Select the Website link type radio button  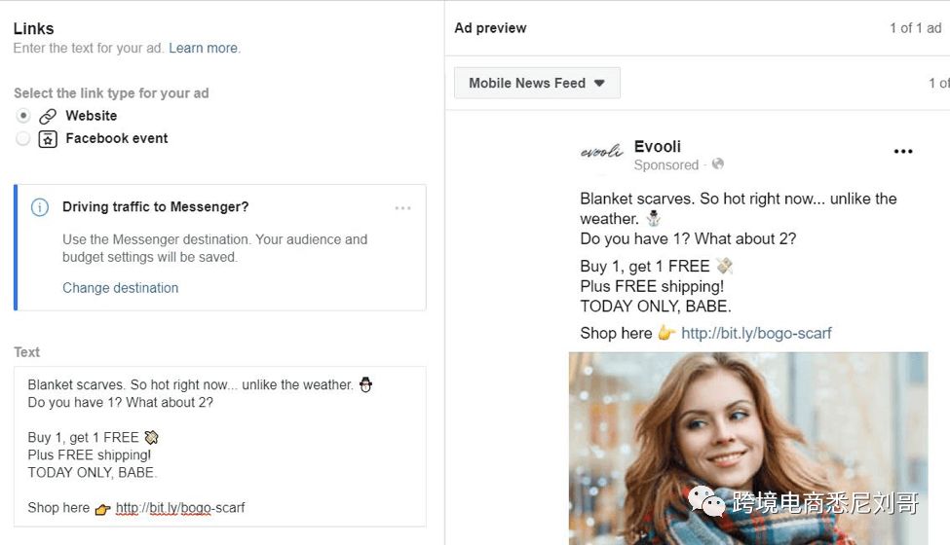23,115
